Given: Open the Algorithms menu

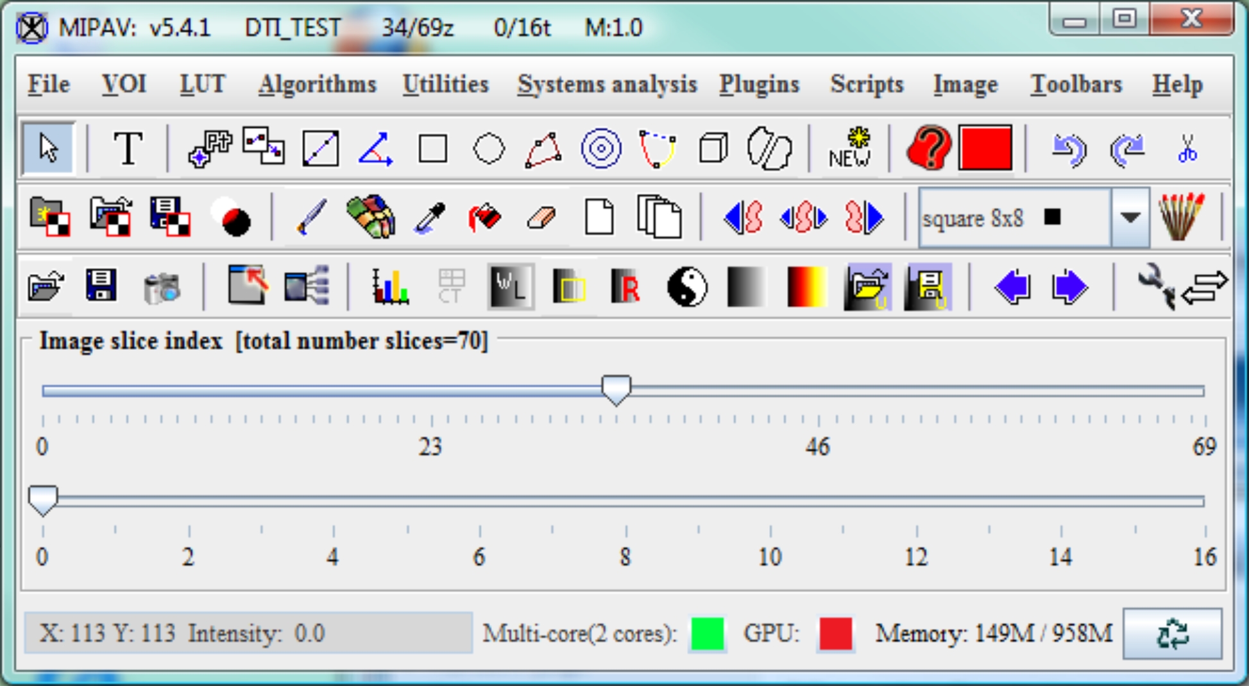Looking at the screenshot, I should [318, 85].
